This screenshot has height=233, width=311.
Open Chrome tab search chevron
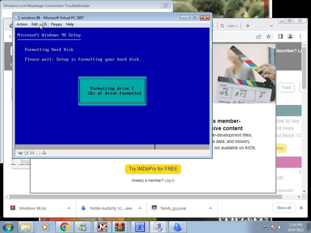(x=272, y=26)
